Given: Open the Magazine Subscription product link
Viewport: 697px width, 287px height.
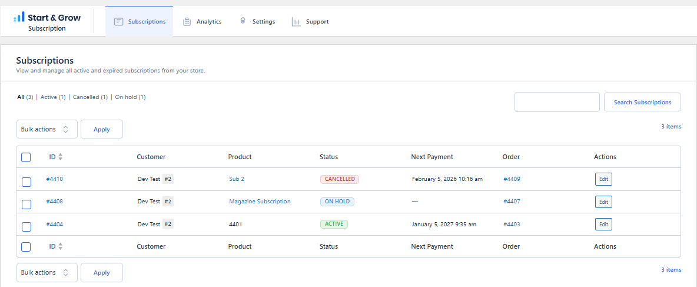Looking at the screenshot, I should pyautogui.click(x=260, y=201).
